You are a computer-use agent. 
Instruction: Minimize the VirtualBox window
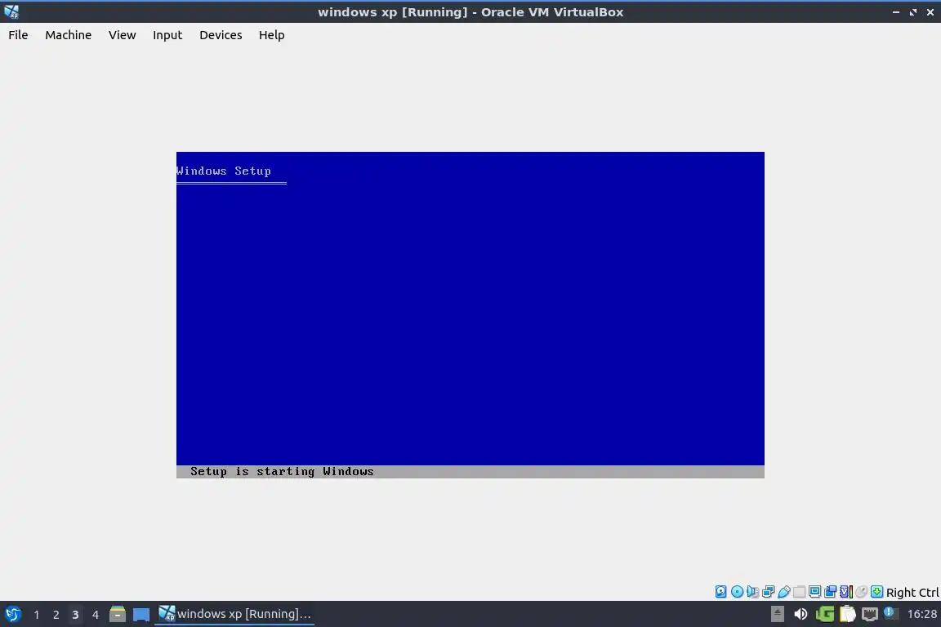coord(896,12)
